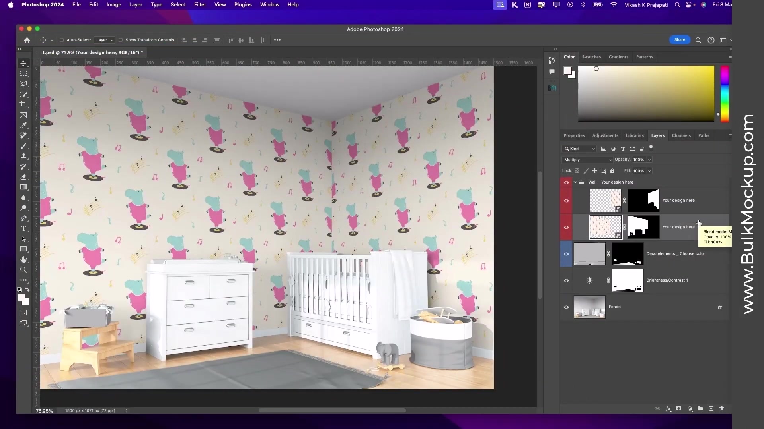
Task: Hide the Fondo layer
Action: point(567,307)
